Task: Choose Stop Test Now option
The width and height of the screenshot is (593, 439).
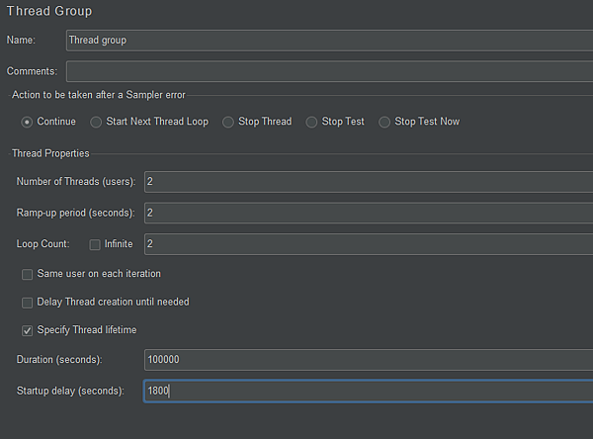Action: coord(384,122)
